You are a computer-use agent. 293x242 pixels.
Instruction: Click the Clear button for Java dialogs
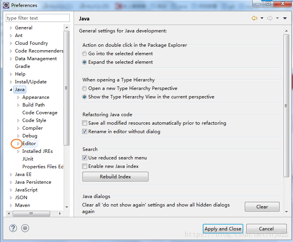(x=262, y=206)
